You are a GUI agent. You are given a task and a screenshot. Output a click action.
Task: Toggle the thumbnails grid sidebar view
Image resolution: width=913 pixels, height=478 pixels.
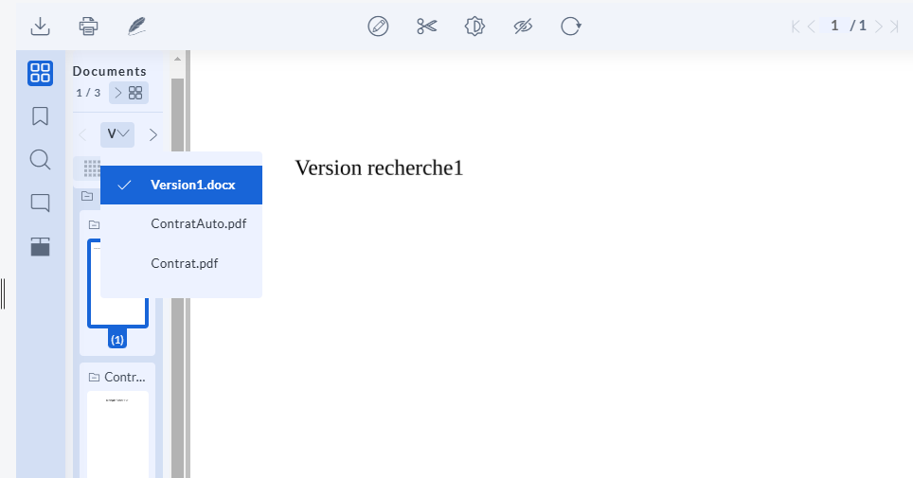click(x=40, y=74)
